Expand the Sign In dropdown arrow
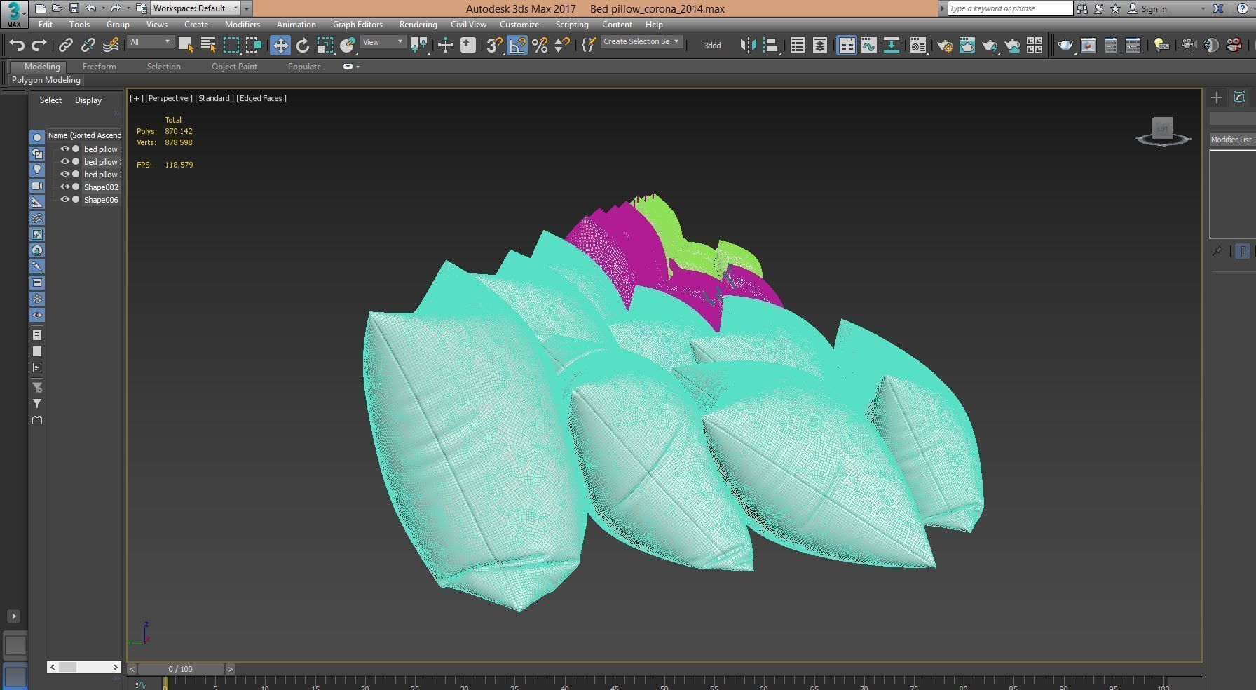Screen dimensions: 1256x690 tap(1203, 8)
